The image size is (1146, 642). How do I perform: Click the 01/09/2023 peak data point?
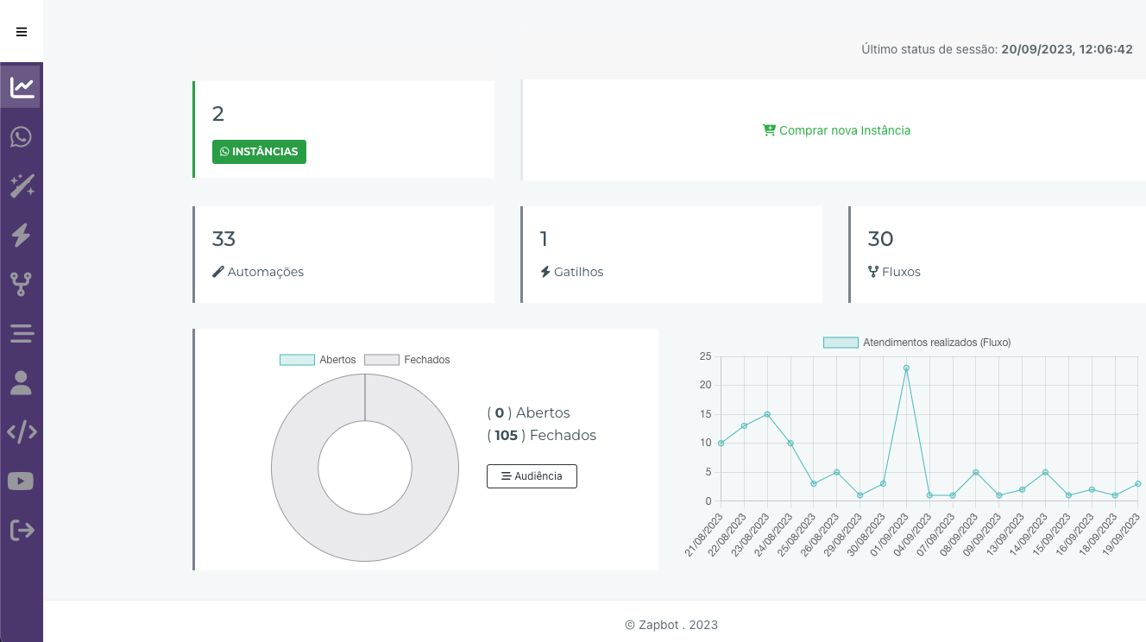906,368
